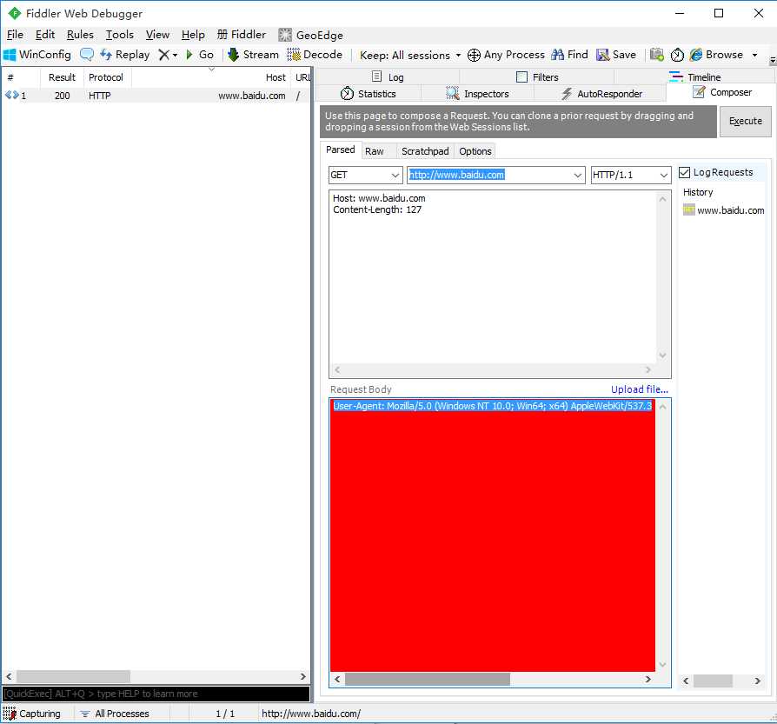Click the Save toolbar icon

602,55
